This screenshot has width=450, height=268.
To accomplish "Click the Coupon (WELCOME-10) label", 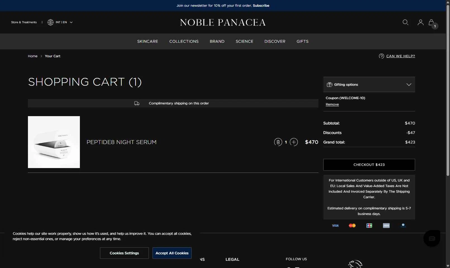I will (345, 98).
